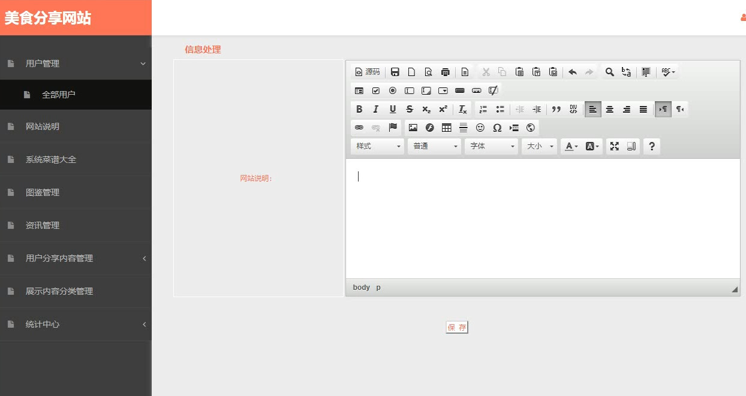Insert a page break

click(514, 128)
